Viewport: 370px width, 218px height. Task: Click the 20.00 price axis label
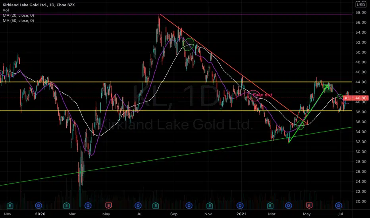click(x=361, y=201)
